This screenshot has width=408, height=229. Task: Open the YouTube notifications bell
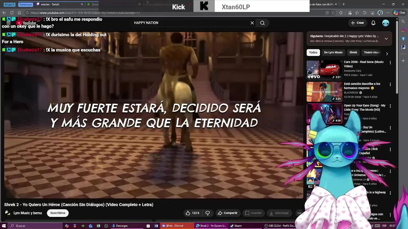pos(373,23)
